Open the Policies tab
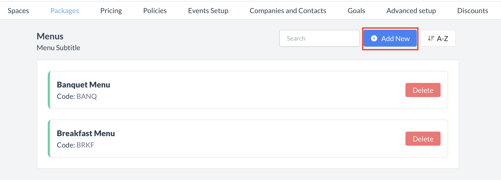This screenshot has height=180, width=501. (155, 11)
